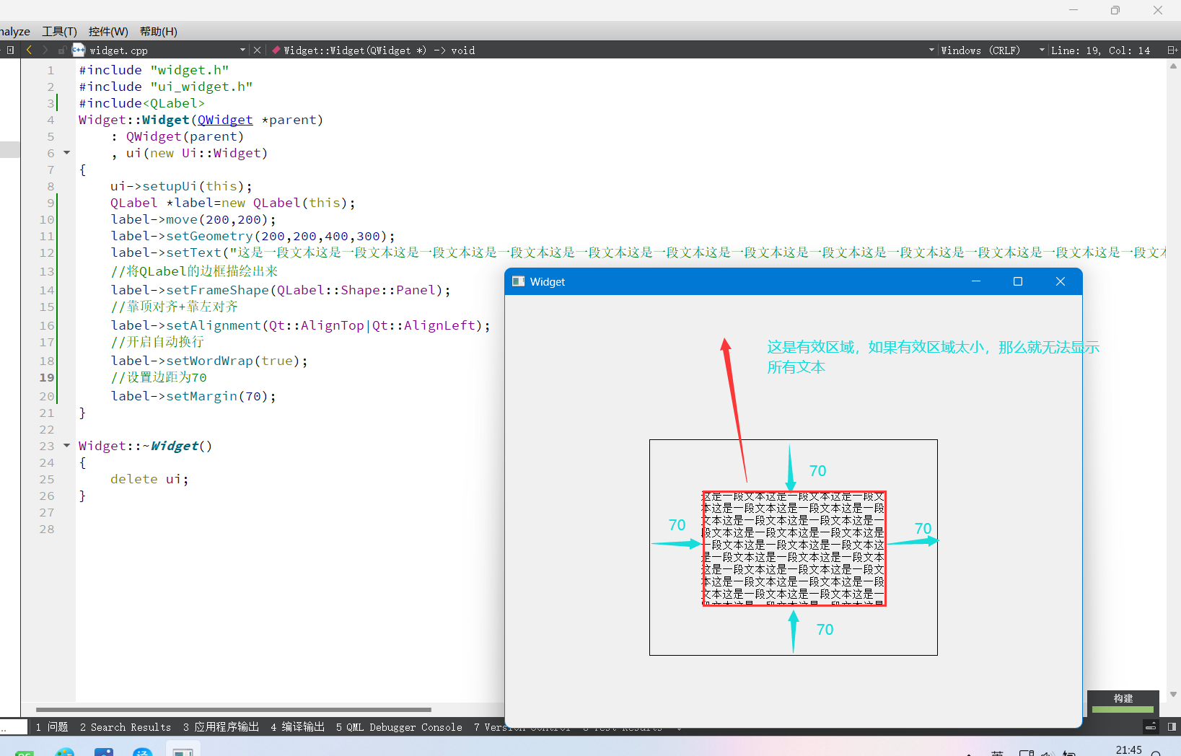This screenshot has width=1181, height=756.
Task: Click the C++ file type icon
Action: coord(79,50)
